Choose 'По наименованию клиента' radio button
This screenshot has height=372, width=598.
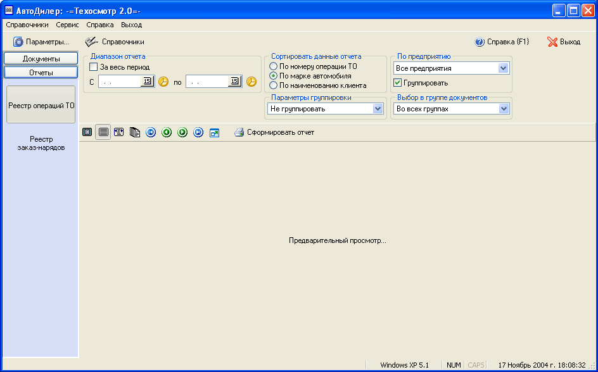tap(274, 85)
